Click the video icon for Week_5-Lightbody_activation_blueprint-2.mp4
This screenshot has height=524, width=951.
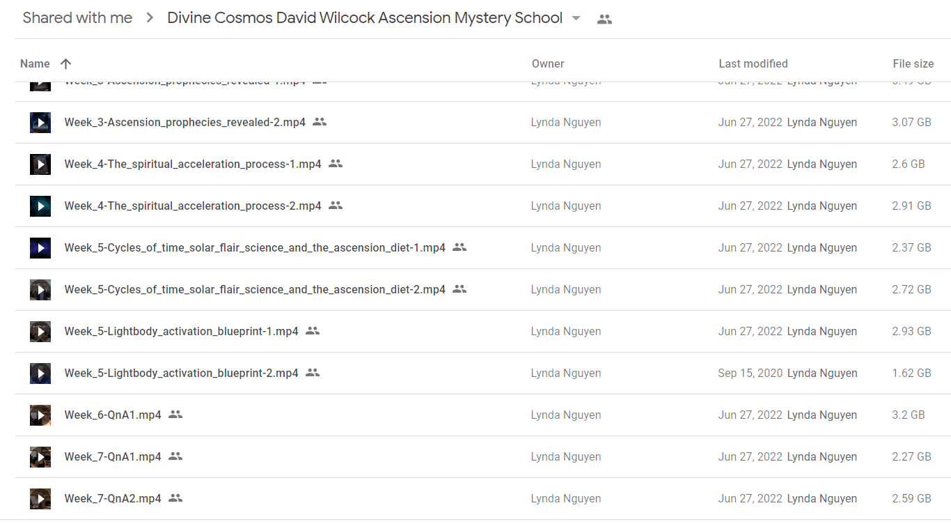40,373
